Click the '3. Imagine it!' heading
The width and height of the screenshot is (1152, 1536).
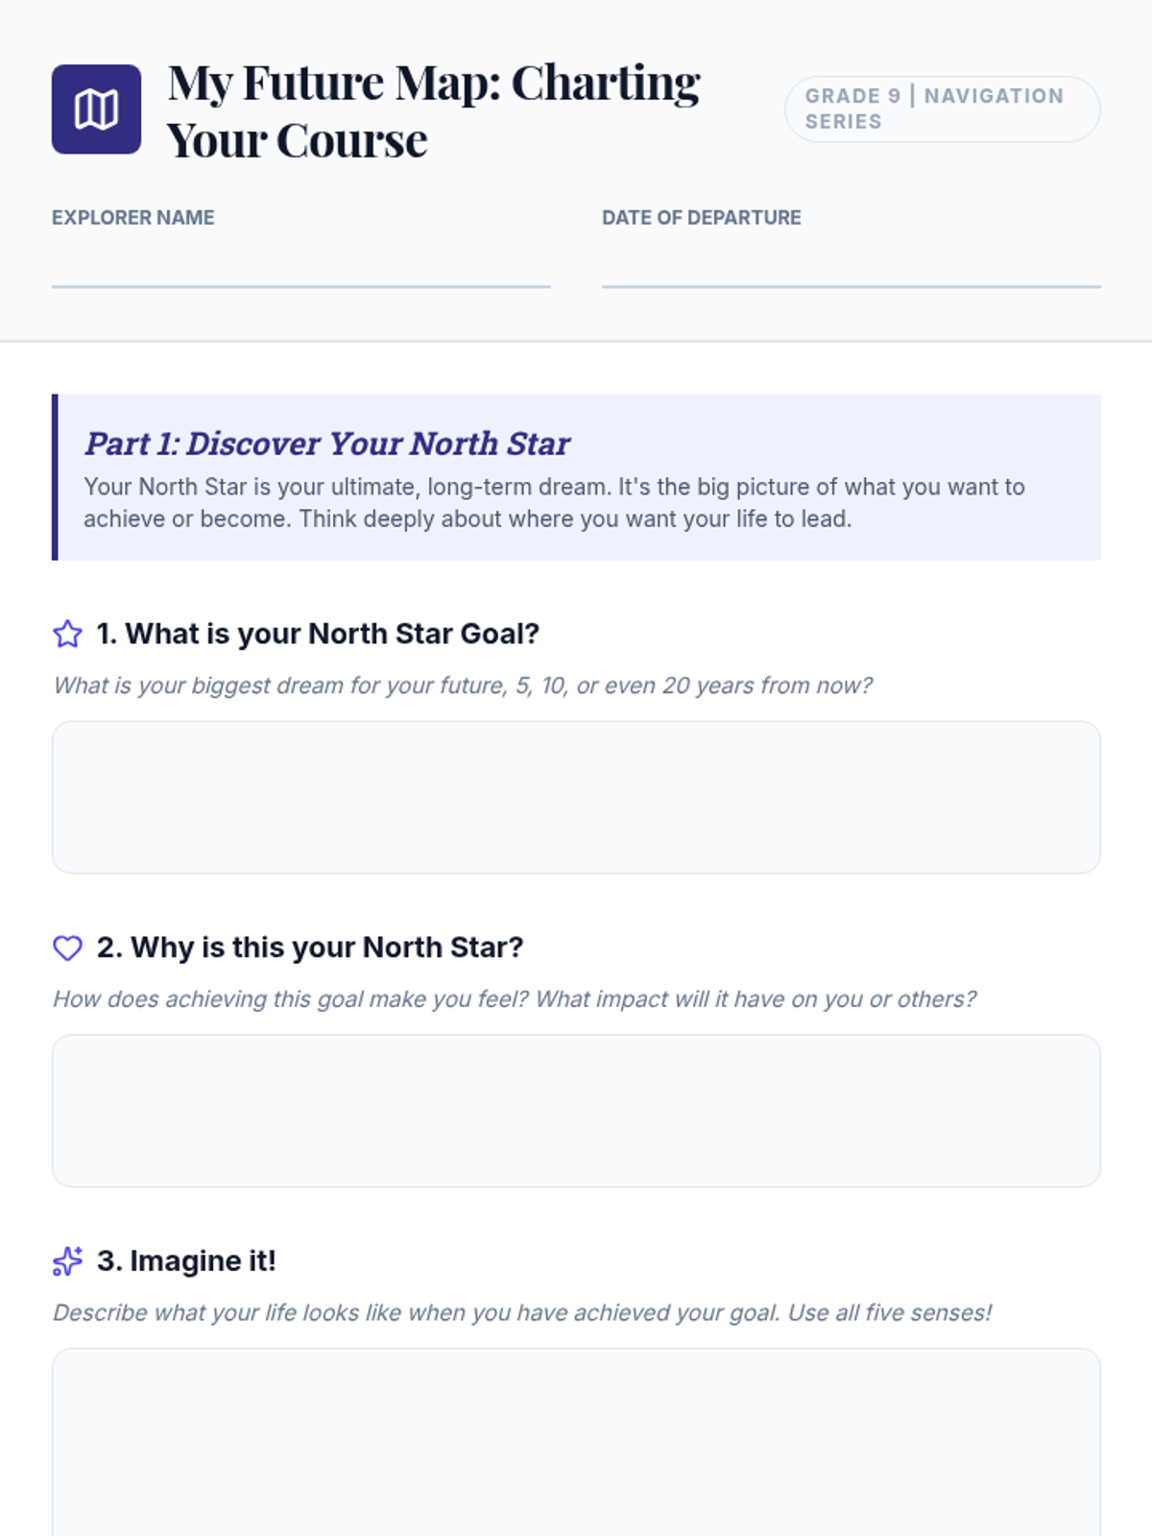click(x=186, y=1260)
